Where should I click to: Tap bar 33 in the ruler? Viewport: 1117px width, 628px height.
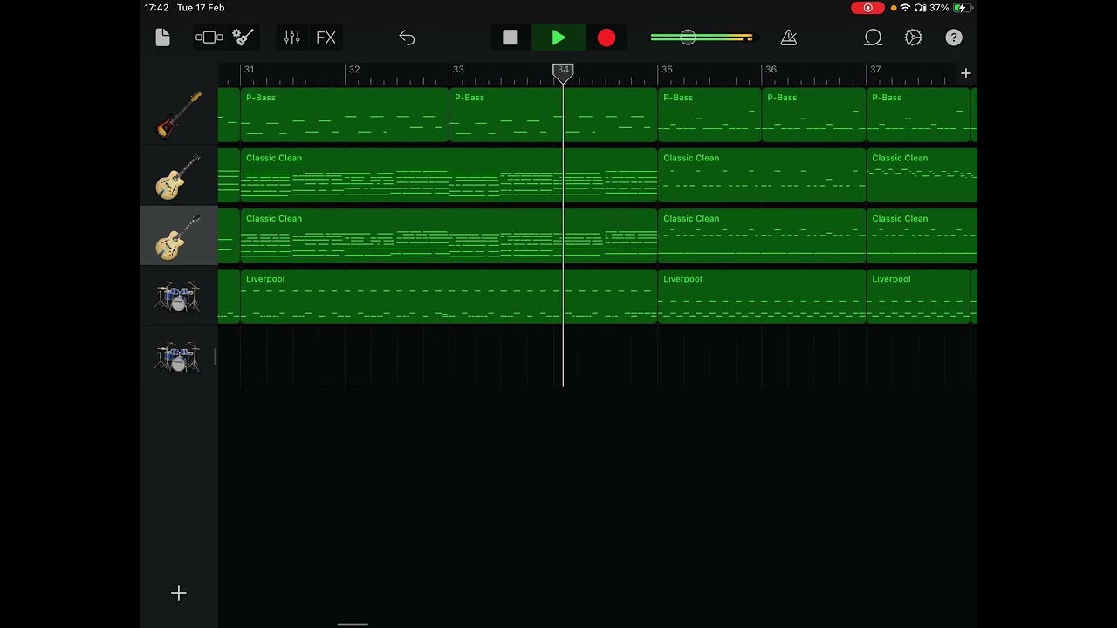coord(458,70)
